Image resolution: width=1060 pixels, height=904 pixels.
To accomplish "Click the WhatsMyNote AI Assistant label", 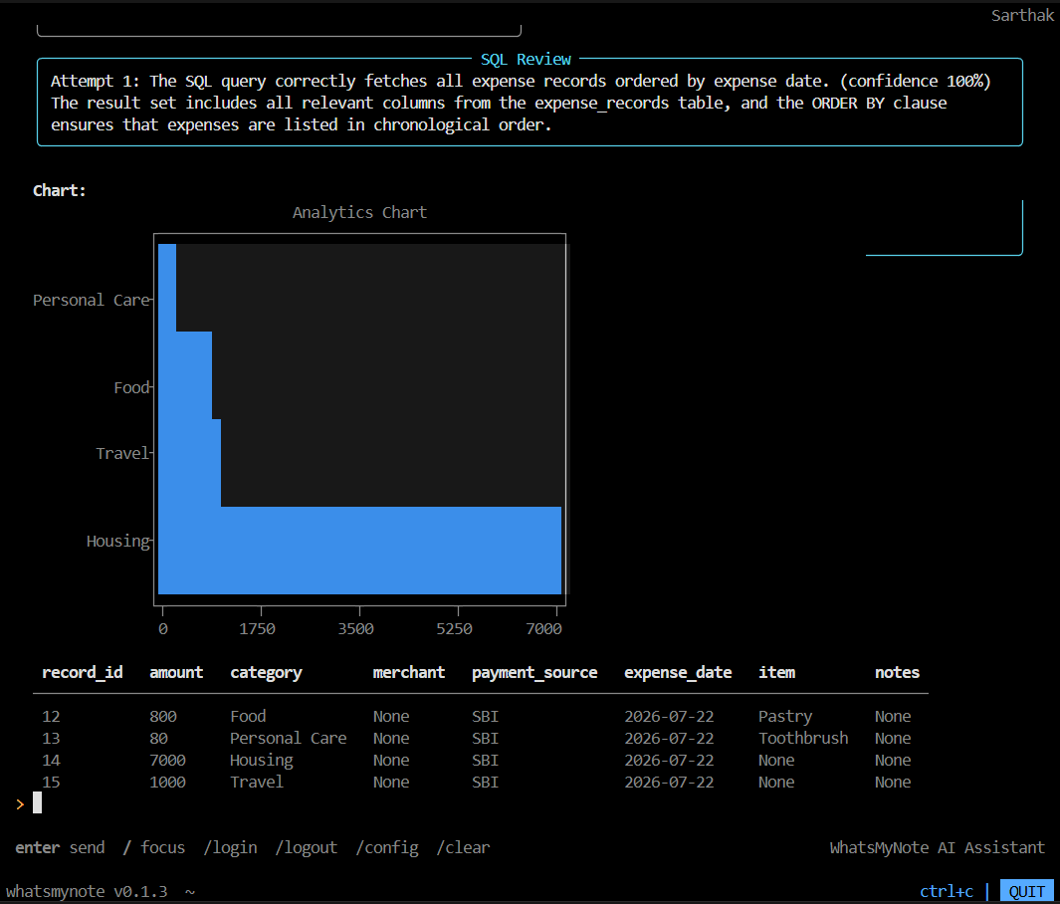I will 937,847.
